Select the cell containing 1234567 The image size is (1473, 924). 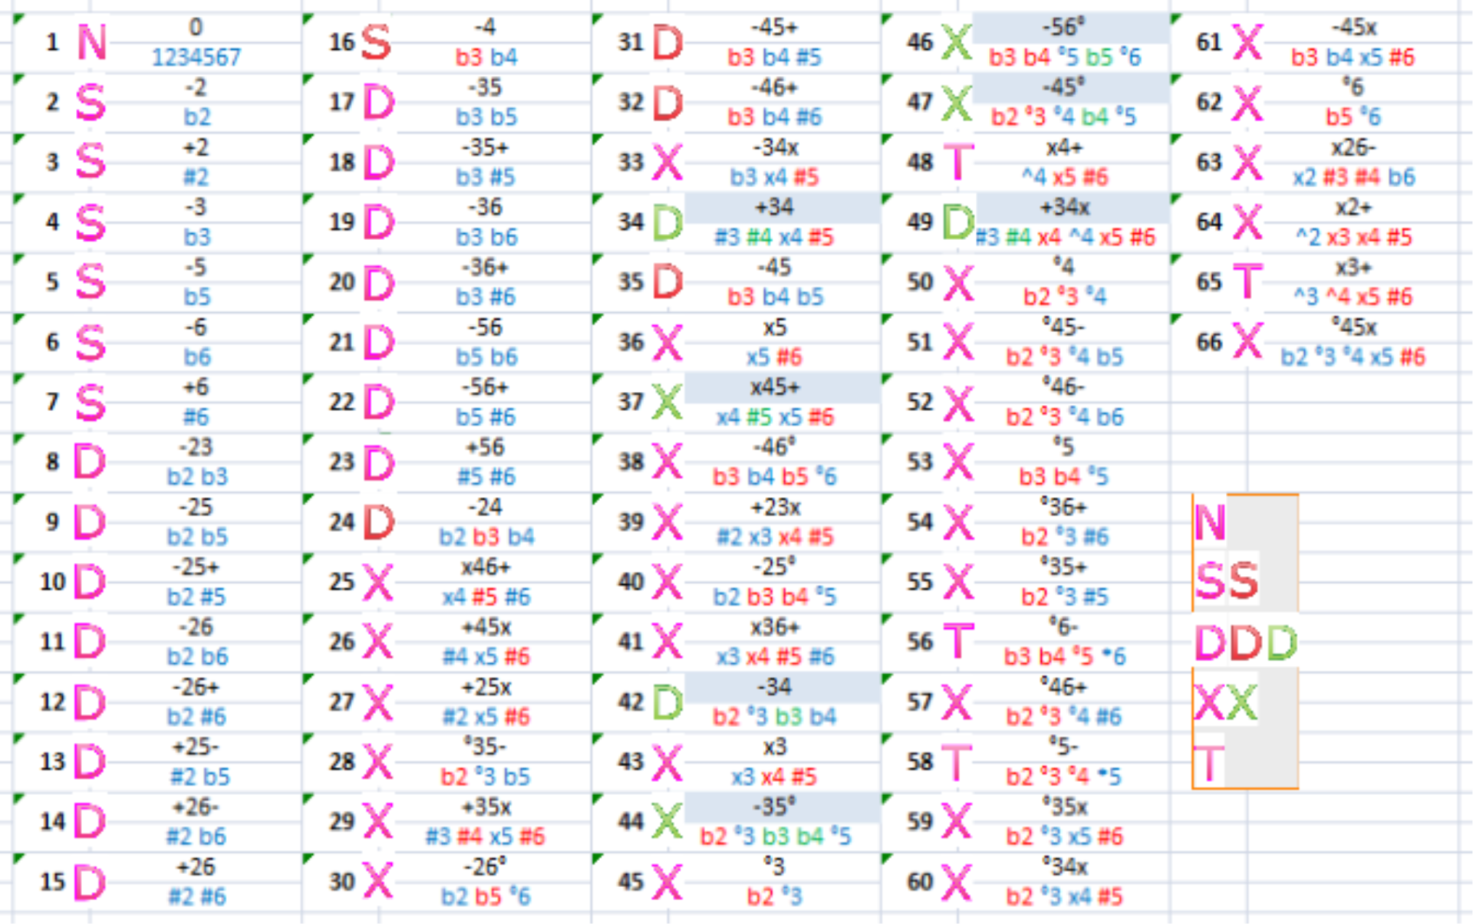click(196, 58)
